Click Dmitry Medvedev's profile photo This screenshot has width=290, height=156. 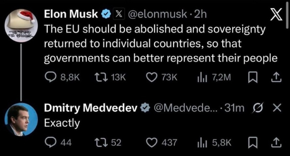[x=21, y=119]
